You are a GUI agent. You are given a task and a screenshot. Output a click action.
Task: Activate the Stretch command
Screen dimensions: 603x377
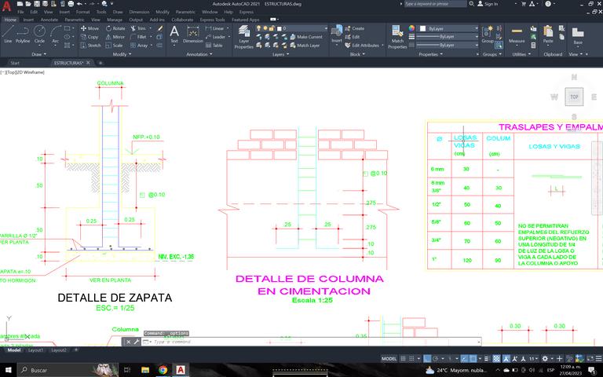(x=91, y=46)
